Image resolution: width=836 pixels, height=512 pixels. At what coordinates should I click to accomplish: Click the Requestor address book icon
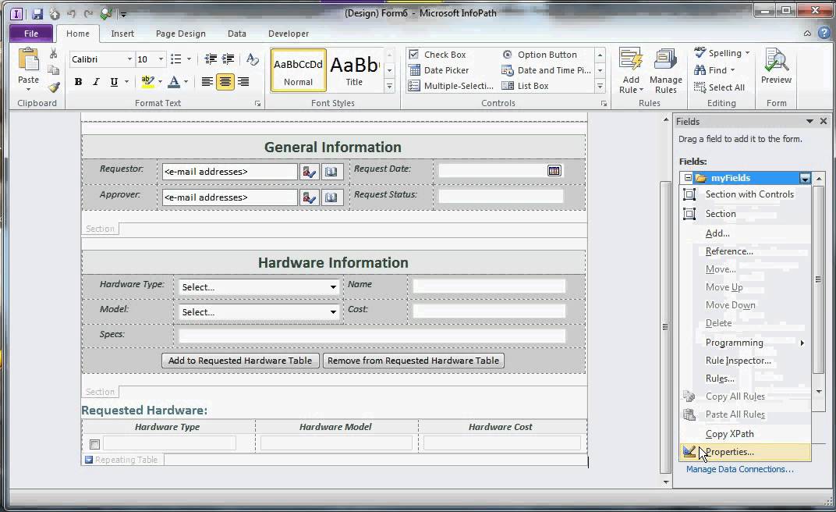coord(331,171)
